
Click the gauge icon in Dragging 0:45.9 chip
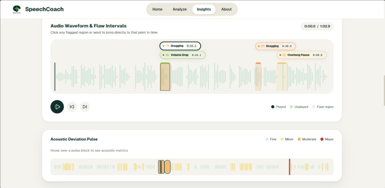tap(262, 46)
